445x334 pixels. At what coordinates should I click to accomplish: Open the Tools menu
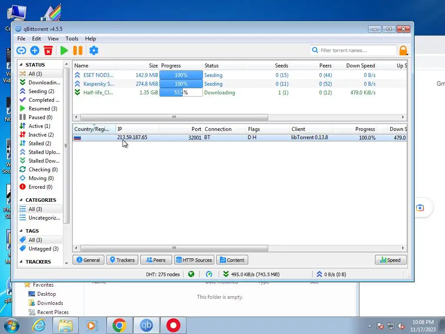tap(72, 39)
